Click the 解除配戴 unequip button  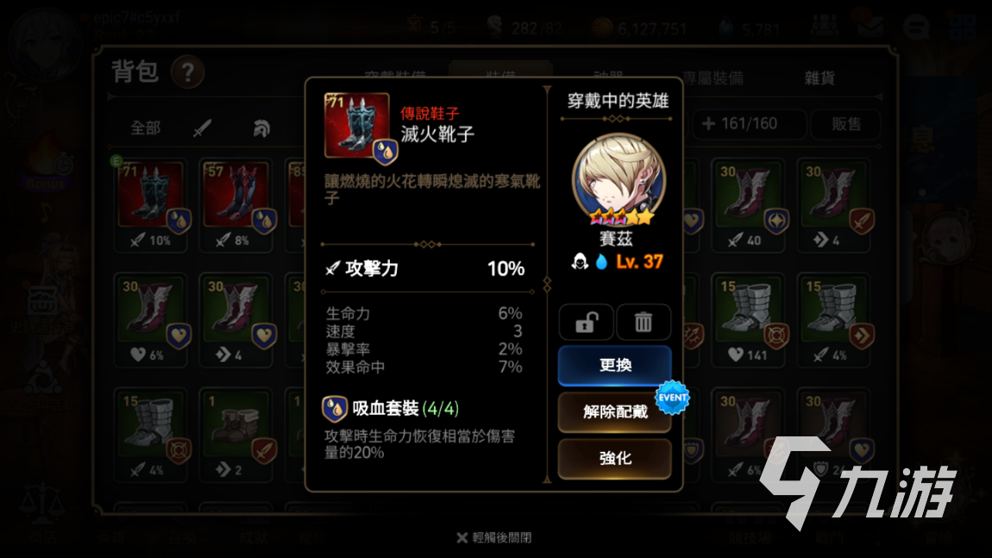[x=614, y=412]
